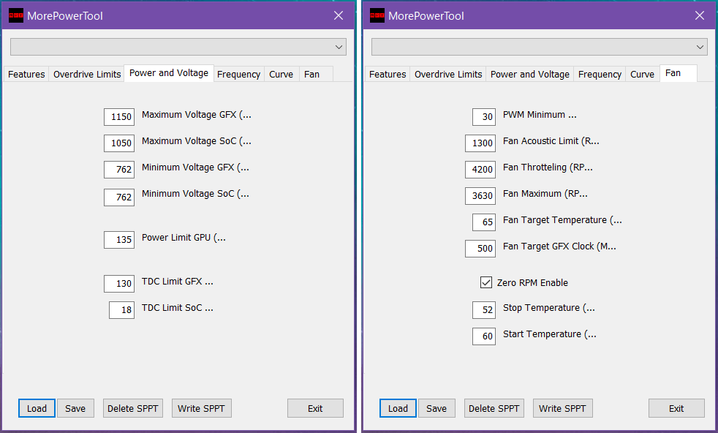Click the PWM Minimum label

coord(540,115)
